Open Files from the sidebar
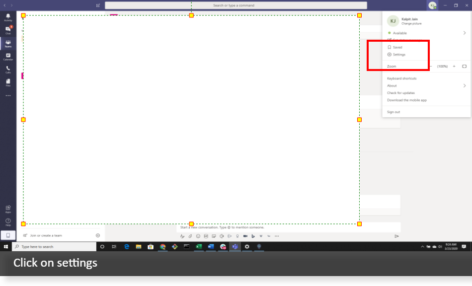This screenshot has width=472, height=286. (7, 84)
